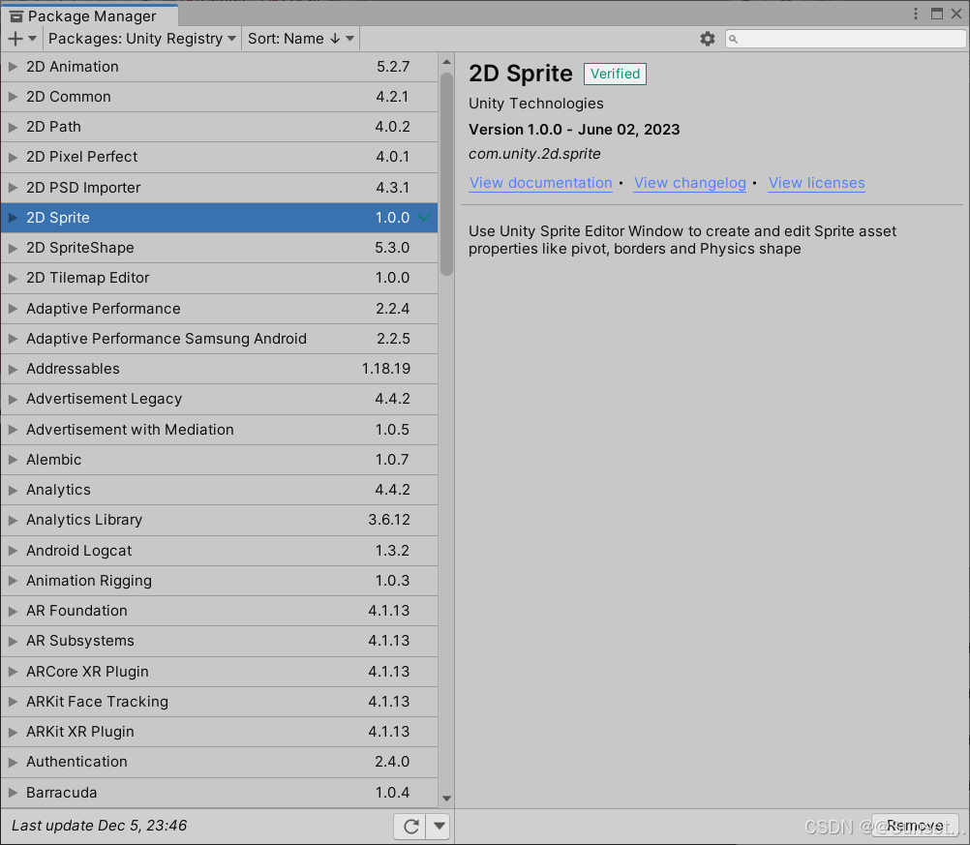Viewport: 970px width, 845px height.
Task: Select the 2D Animation package
Action: click(219, 67)
